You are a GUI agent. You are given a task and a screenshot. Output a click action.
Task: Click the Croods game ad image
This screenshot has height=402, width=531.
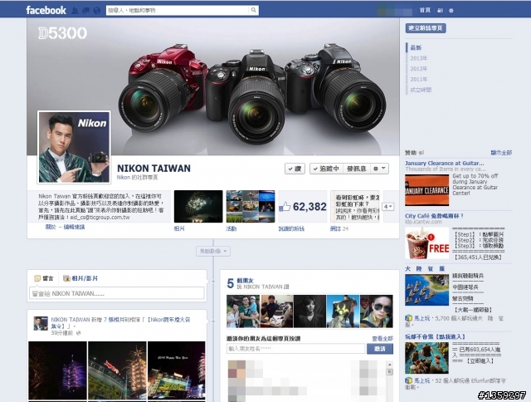coord(427,358)
